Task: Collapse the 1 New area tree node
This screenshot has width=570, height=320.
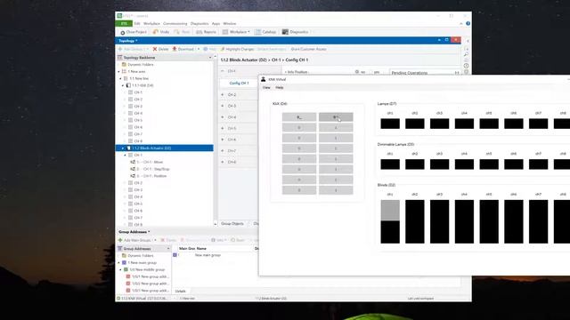Action: point(118,71)
